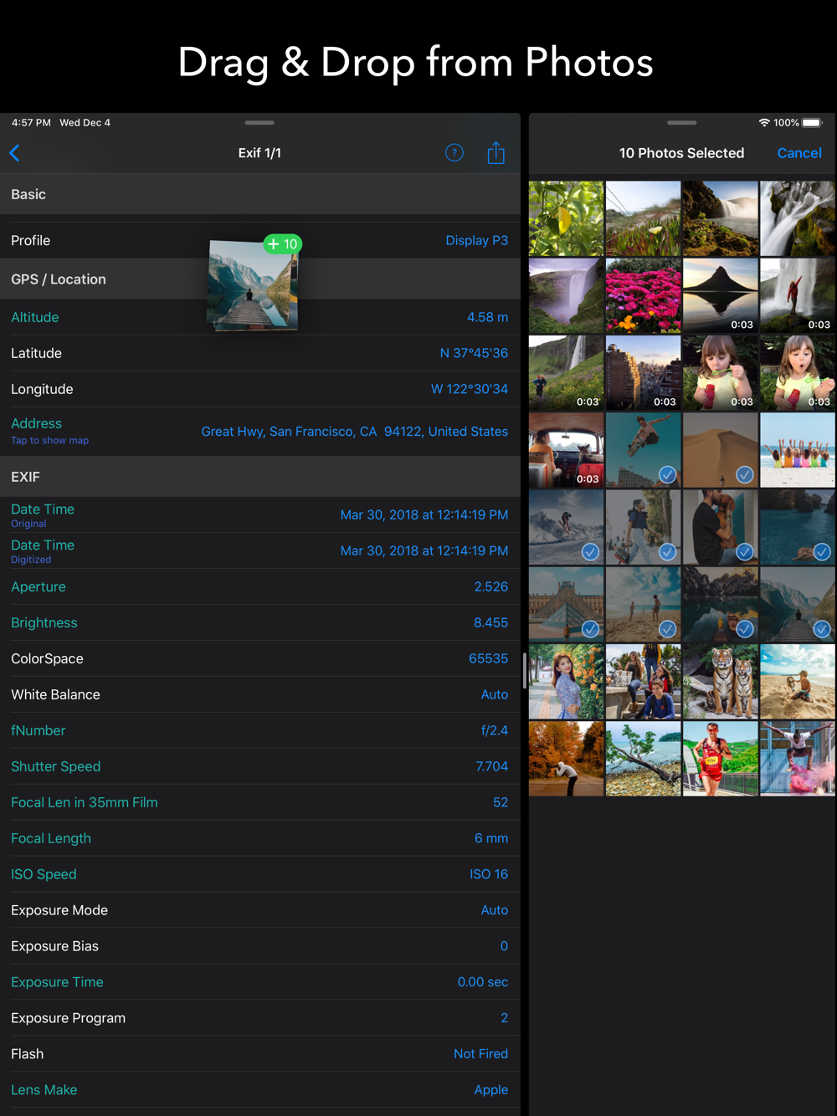837x1116 pixels.
Task: Tap to show map under Address
Action: coord(49,440)
